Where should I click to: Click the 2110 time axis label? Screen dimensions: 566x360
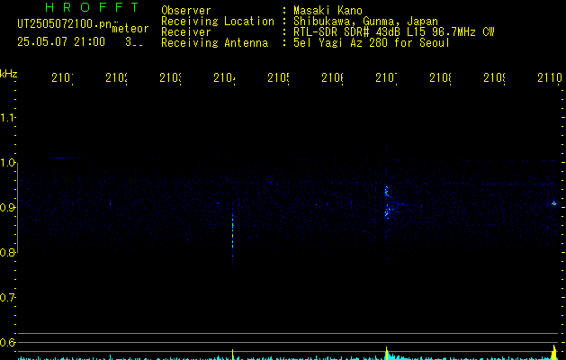(550, 77)
